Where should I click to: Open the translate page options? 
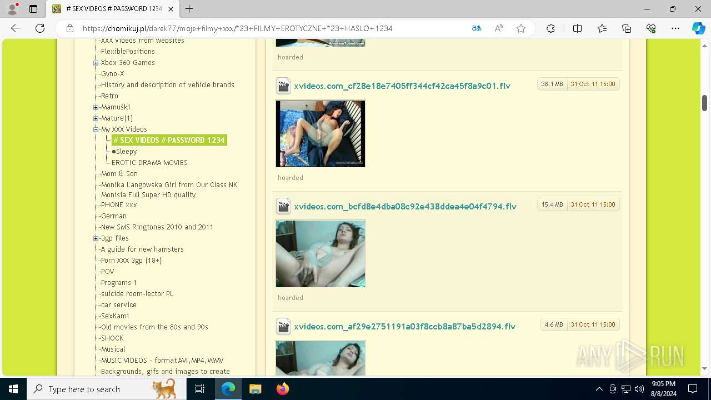tap(476, 28)
